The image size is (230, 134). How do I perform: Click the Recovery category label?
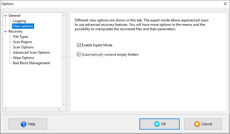point(16,31)
